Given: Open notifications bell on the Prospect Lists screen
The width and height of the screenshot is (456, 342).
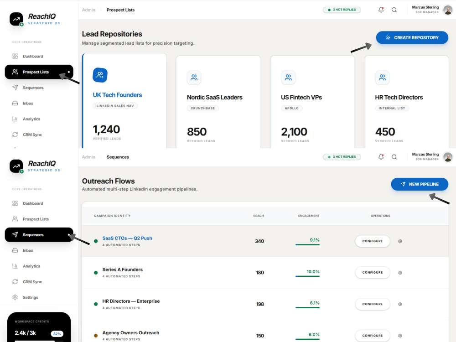Looking at the screenshot, I should [381, 10].
